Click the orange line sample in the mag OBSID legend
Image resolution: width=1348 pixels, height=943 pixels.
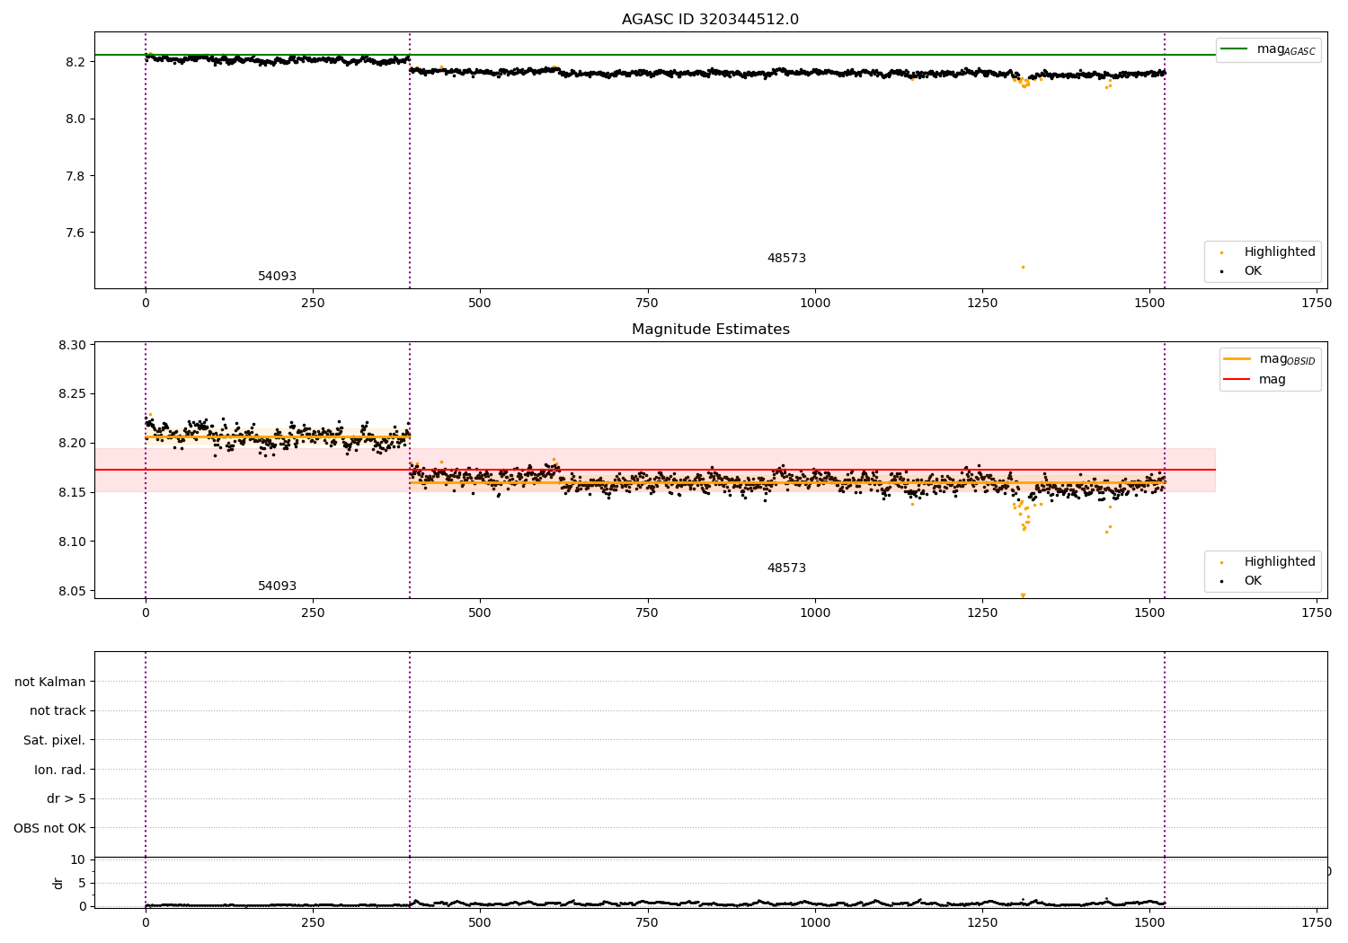[1237, 359]
